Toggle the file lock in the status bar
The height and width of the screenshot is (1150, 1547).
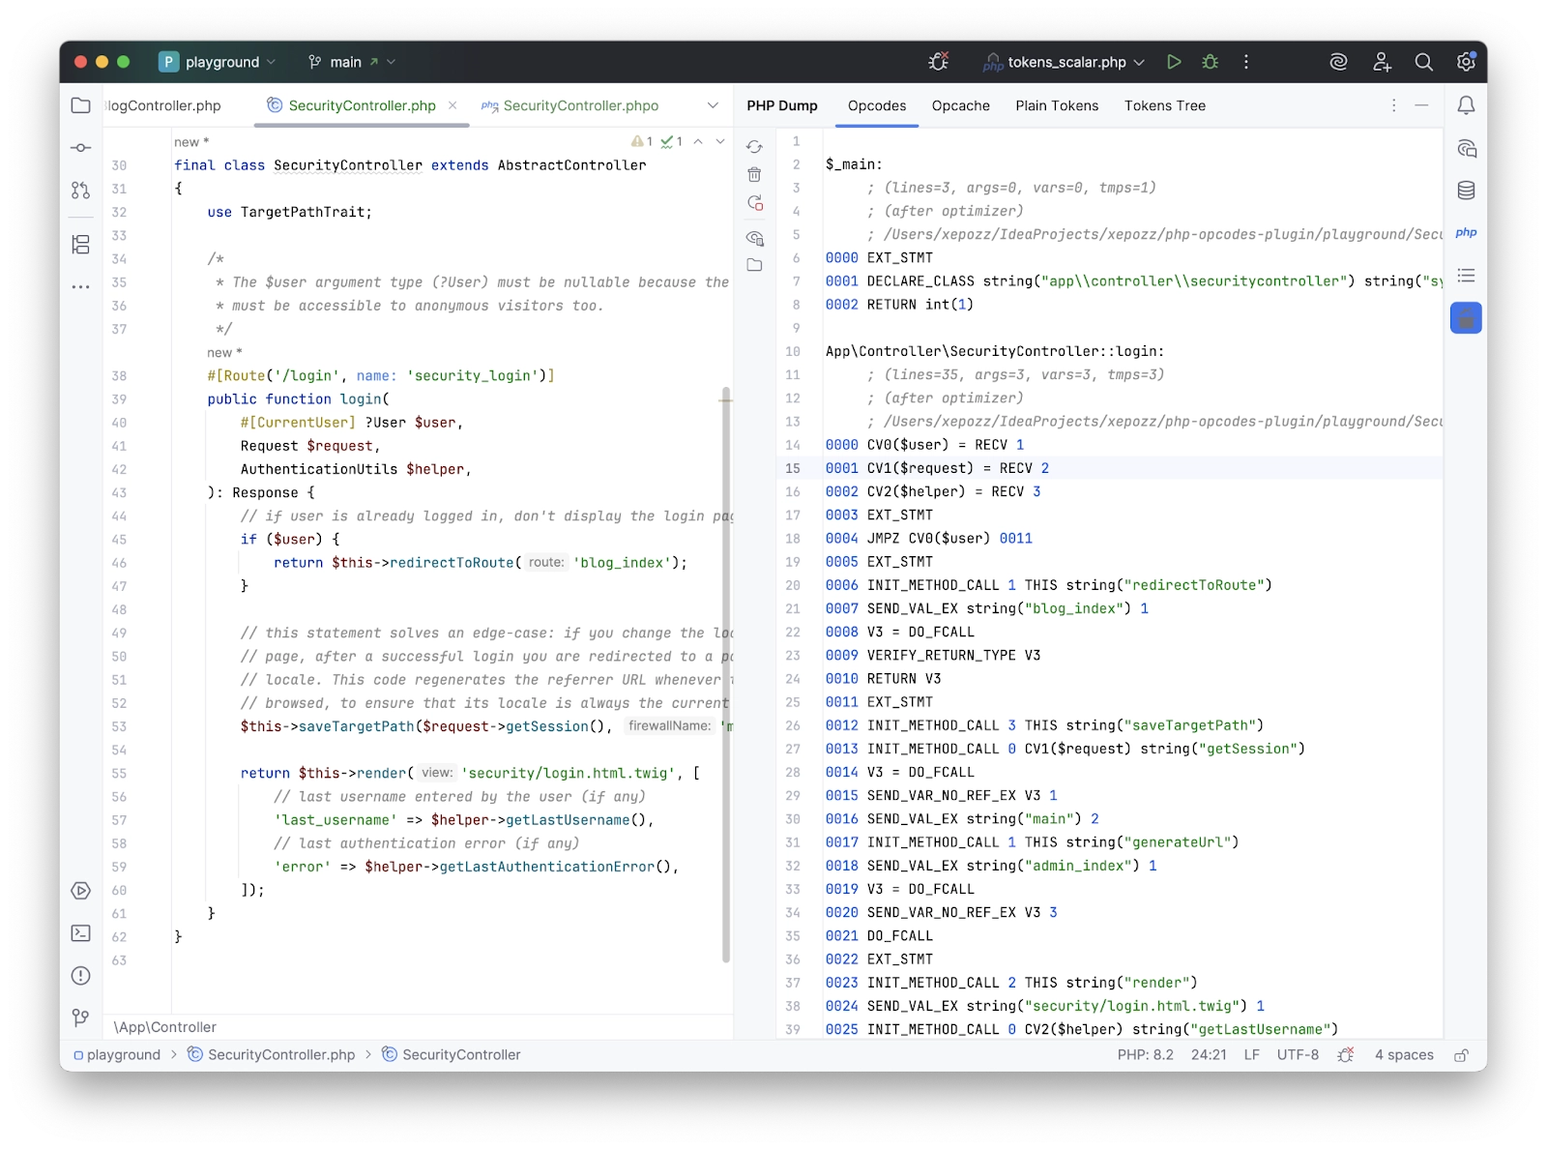tap(1461, 1054)
